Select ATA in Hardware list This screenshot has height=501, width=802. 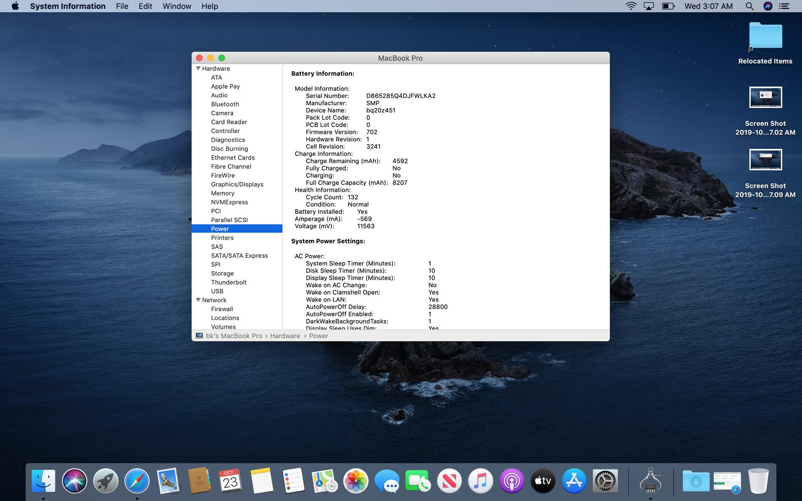coord(216,77)
